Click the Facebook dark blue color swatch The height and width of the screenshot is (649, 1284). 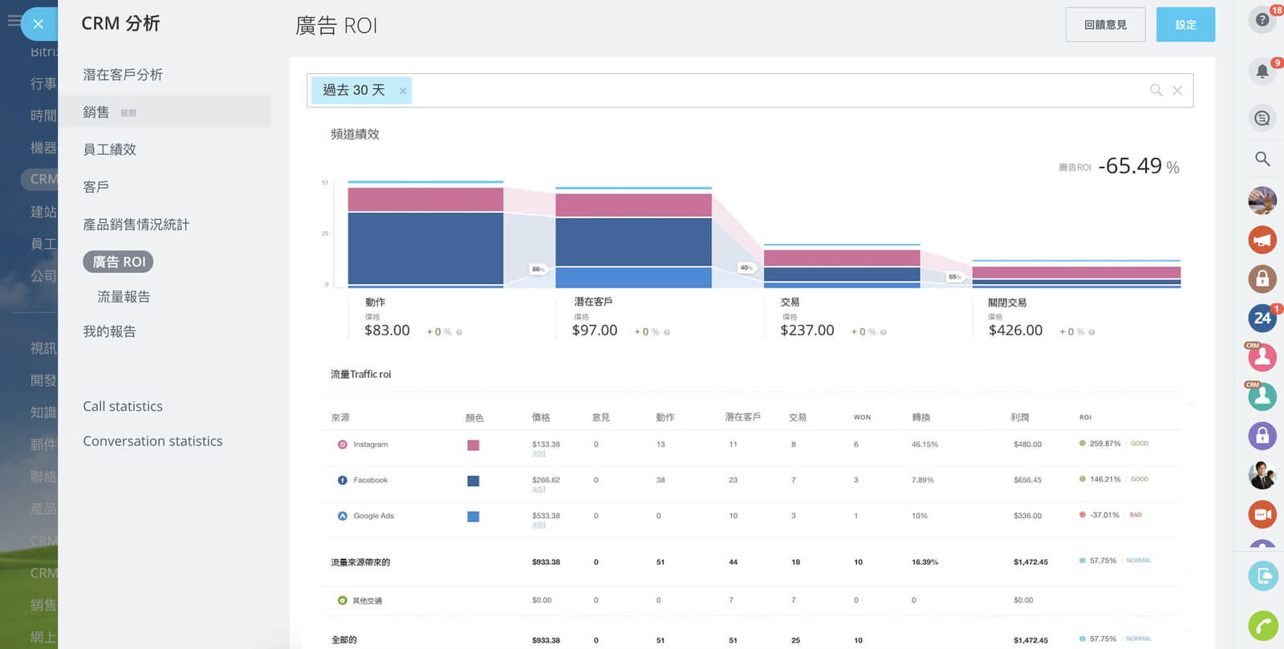coord(473,481)
